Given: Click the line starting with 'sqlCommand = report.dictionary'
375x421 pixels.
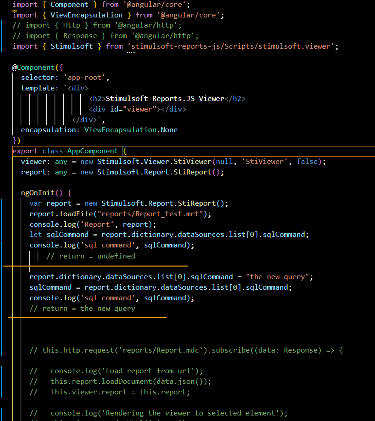Looking at the screenshot, I should coord(161,287).
